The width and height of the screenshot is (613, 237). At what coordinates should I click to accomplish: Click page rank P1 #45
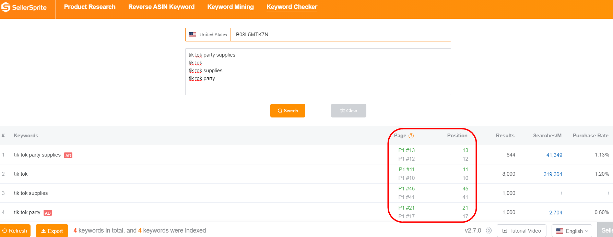pyautogui.click(x=406, y=189)
